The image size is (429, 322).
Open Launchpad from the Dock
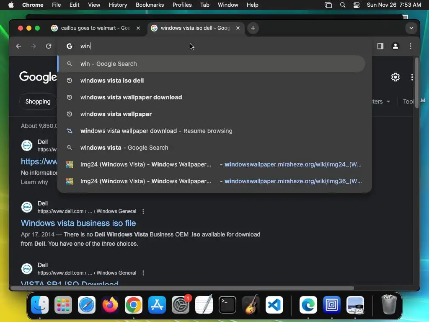(63, 305)
